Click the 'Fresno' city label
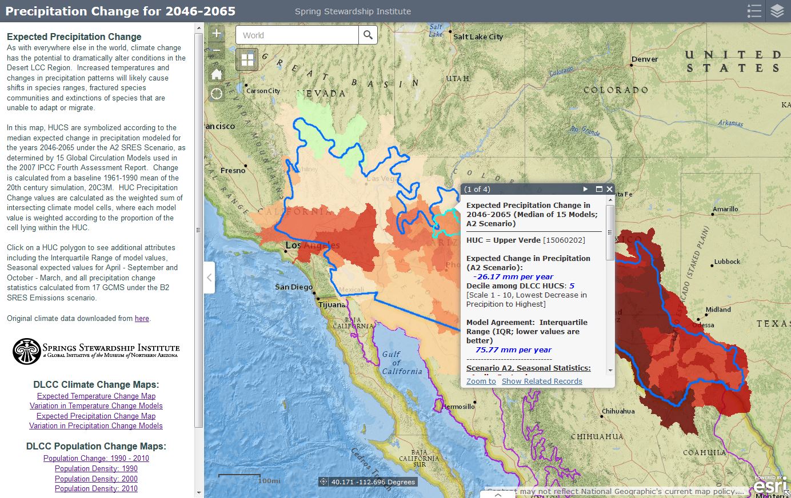This screenshot has height=498, width=791. coord(233,170)
